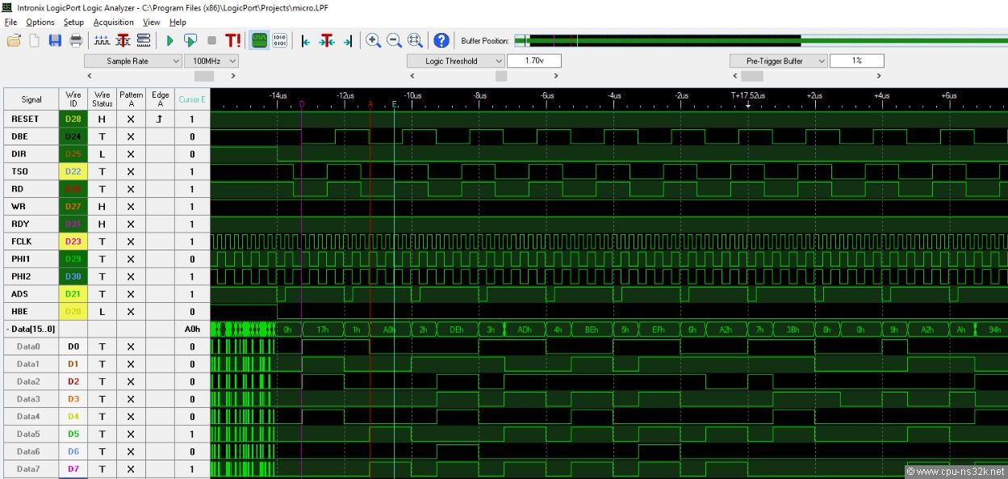Toggle Pattern A X for WR
This screenshot has height=479, width=1008.
click(x=131, y=207)
